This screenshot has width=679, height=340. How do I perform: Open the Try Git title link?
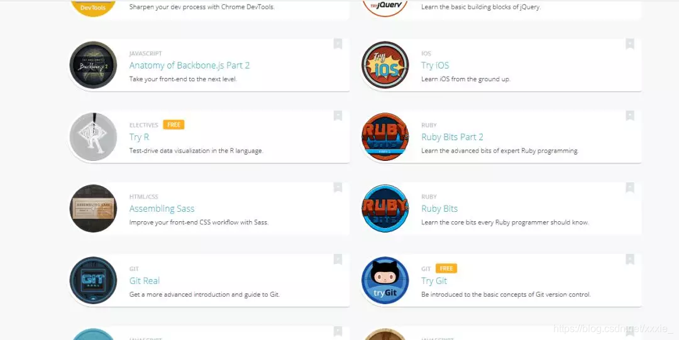coord(434,281)
